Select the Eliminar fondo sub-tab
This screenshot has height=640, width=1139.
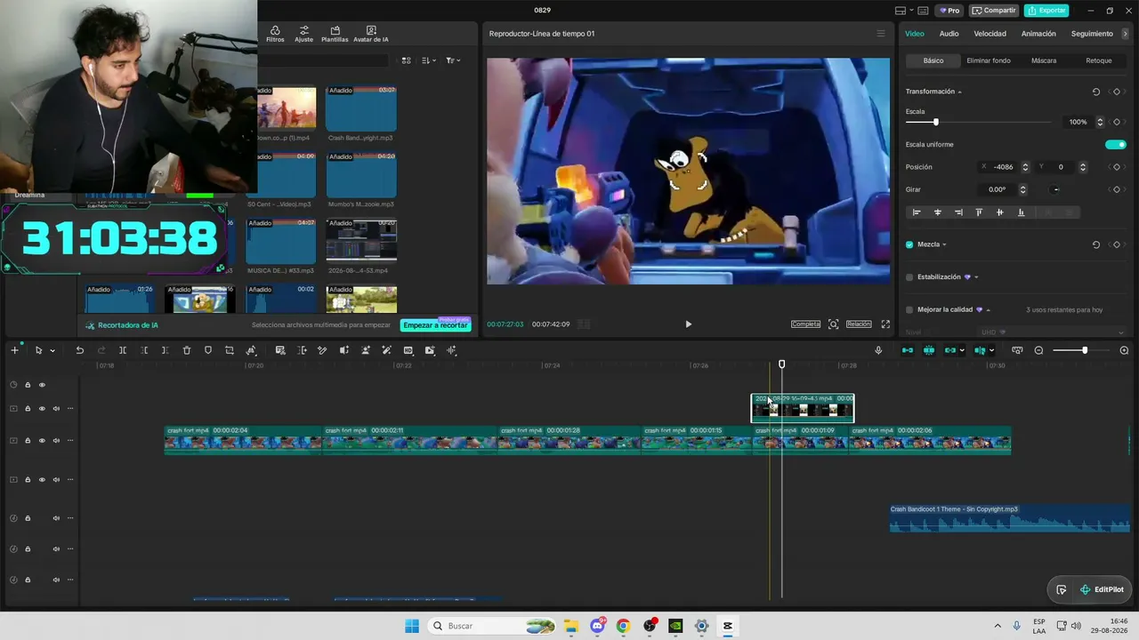989,60
